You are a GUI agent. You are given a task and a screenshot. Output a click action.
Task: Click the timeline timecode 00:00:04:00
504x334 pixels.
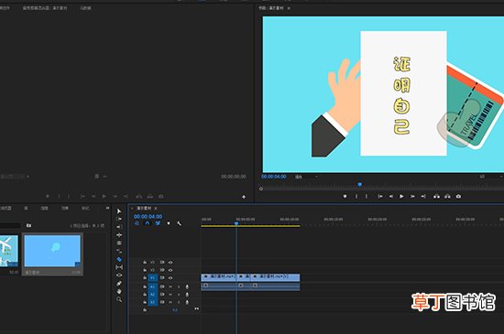click(x=148, y=217)
